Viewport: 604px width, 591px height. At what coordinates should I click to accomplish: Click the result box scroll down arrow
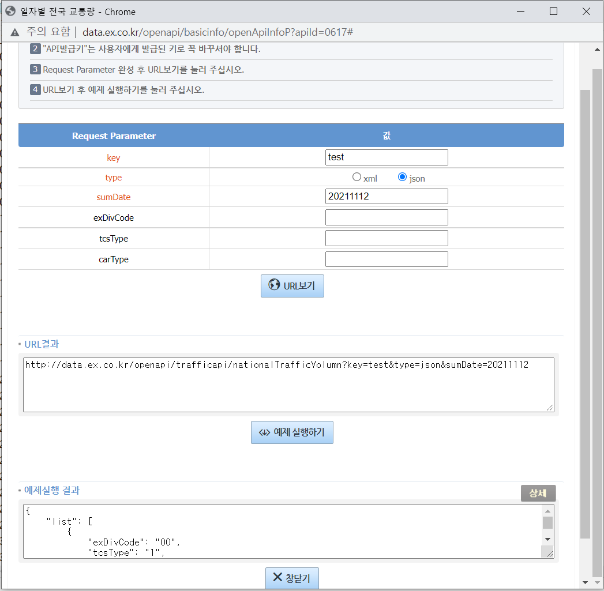pos(547,540)
